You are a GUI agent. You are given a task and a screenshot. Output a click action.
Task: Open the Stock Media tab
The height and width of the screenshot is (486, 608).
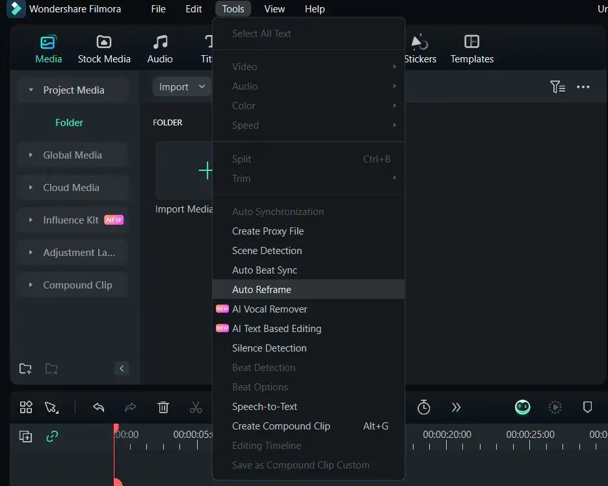104,49
